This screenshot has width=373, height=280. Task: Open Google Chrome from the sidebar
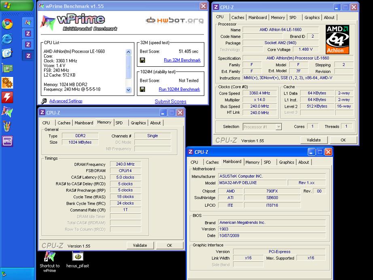tap(7, 24)
